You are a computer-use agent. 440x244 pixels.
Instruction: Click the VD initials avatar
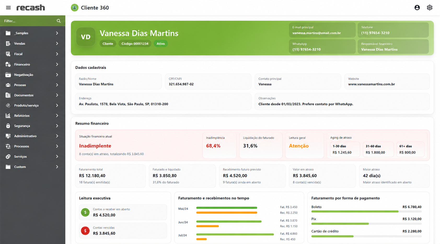point(86,37)
